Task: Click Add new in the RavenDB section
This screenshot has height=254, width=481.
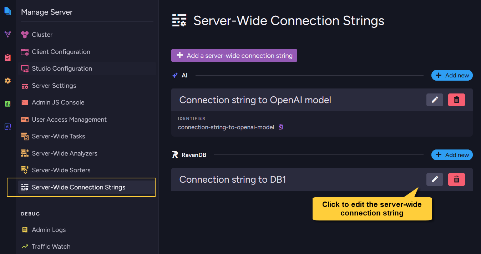Action: point(452,155)
